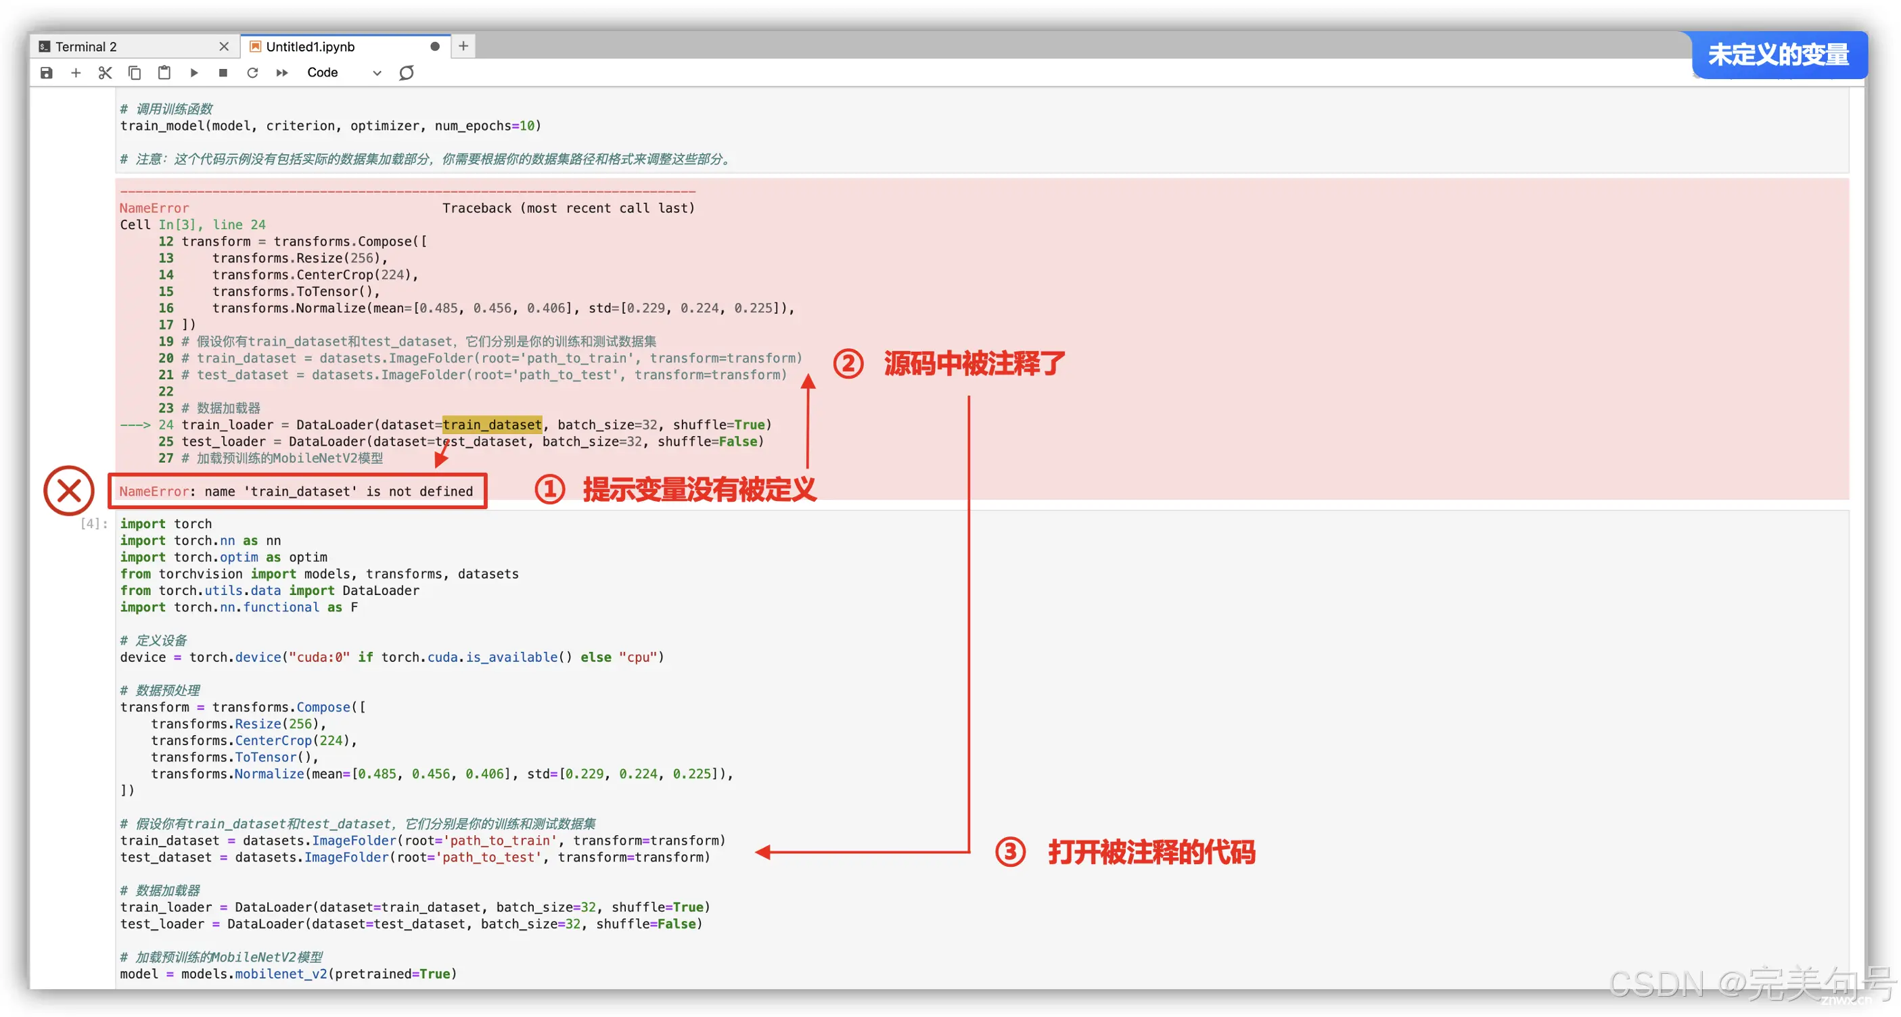Screen dimensions: 1901x1017
Task: Click traceback line 20 commented train_dataset assignment
Action: pos(480,358)
